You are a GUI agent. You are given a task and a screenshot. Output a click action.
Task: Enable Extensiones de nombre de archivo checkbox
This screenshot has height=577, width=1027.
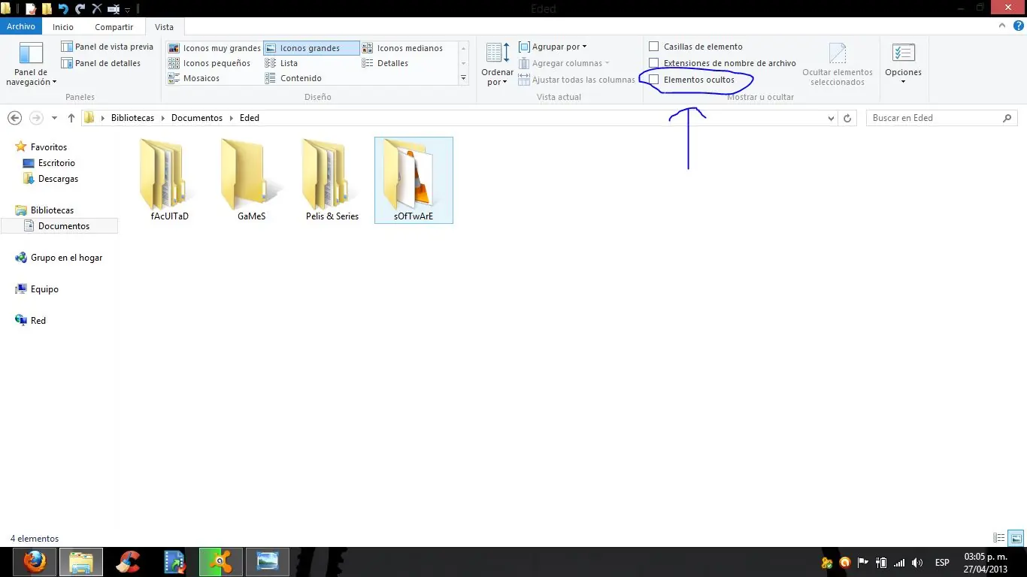(654, 63)
